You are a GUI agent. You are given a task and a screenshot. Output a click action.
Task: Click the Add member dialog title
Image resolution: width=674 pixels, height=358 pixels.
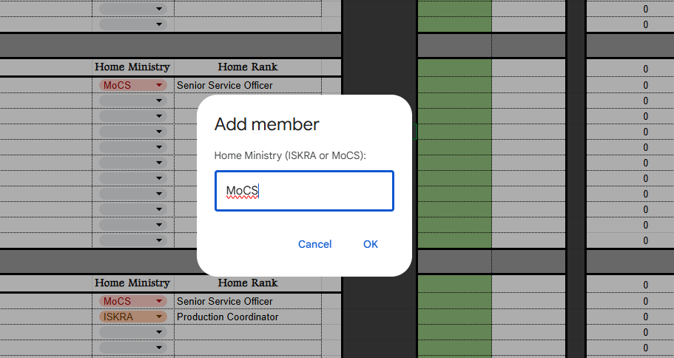(266, 124)
